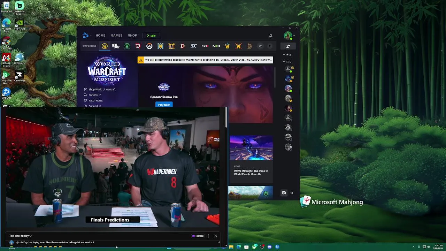Expand the +2 more favorites button
This screenshot has width=446, height=251.
point(260,46)
